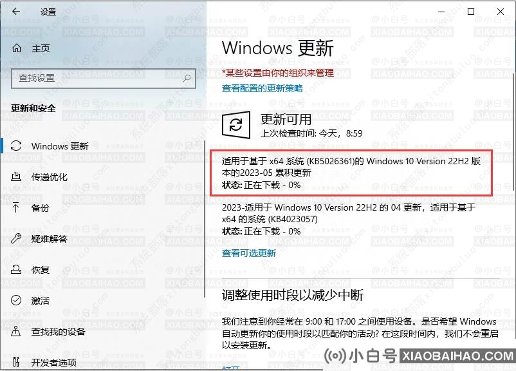516x371 pixels.
Task: Click the 激活 checkmark circle icon
Action: 16,300
